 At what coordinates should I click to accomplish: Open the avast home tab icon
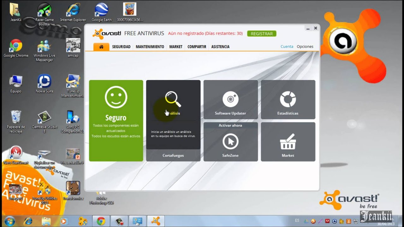tap(101, 47)
